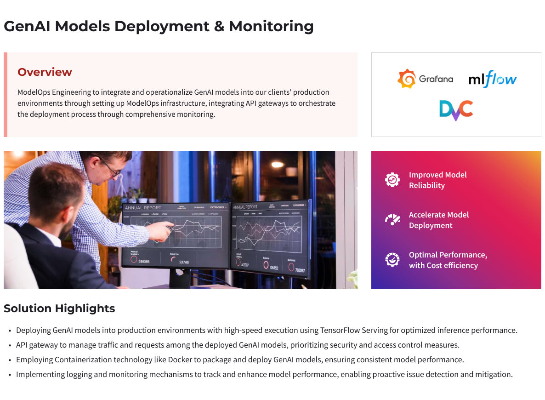The image size is (545, 400).
Task: Select the Docker containerization bullet point
Action: tap(239, 359)
